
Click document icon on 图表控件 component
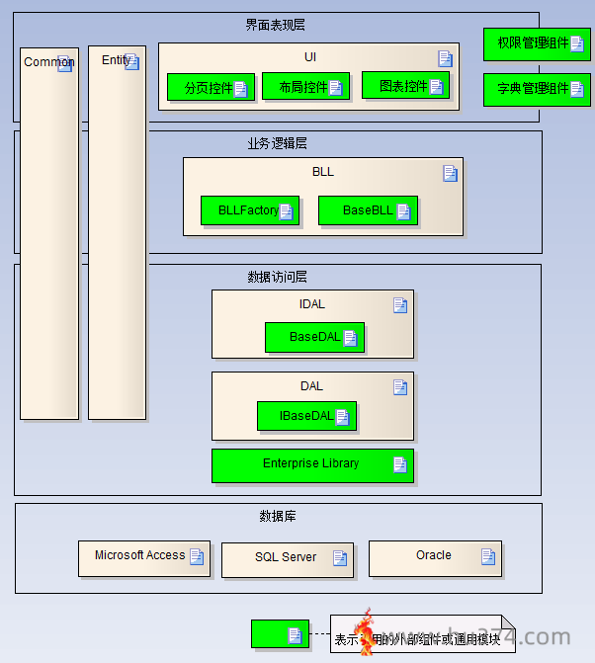click(x=437, y=87)
